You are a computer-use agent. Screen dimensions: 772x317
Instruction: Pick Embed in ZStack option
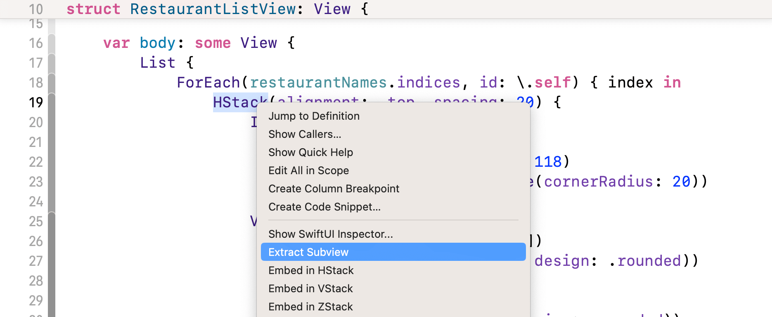310,307
